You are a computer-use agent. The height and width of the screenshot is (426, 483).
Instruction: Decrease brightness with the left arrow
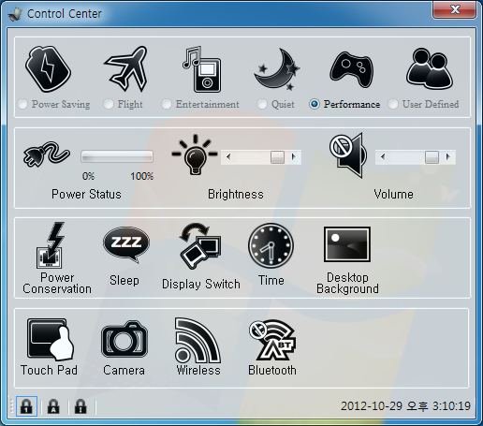[228, 156]
